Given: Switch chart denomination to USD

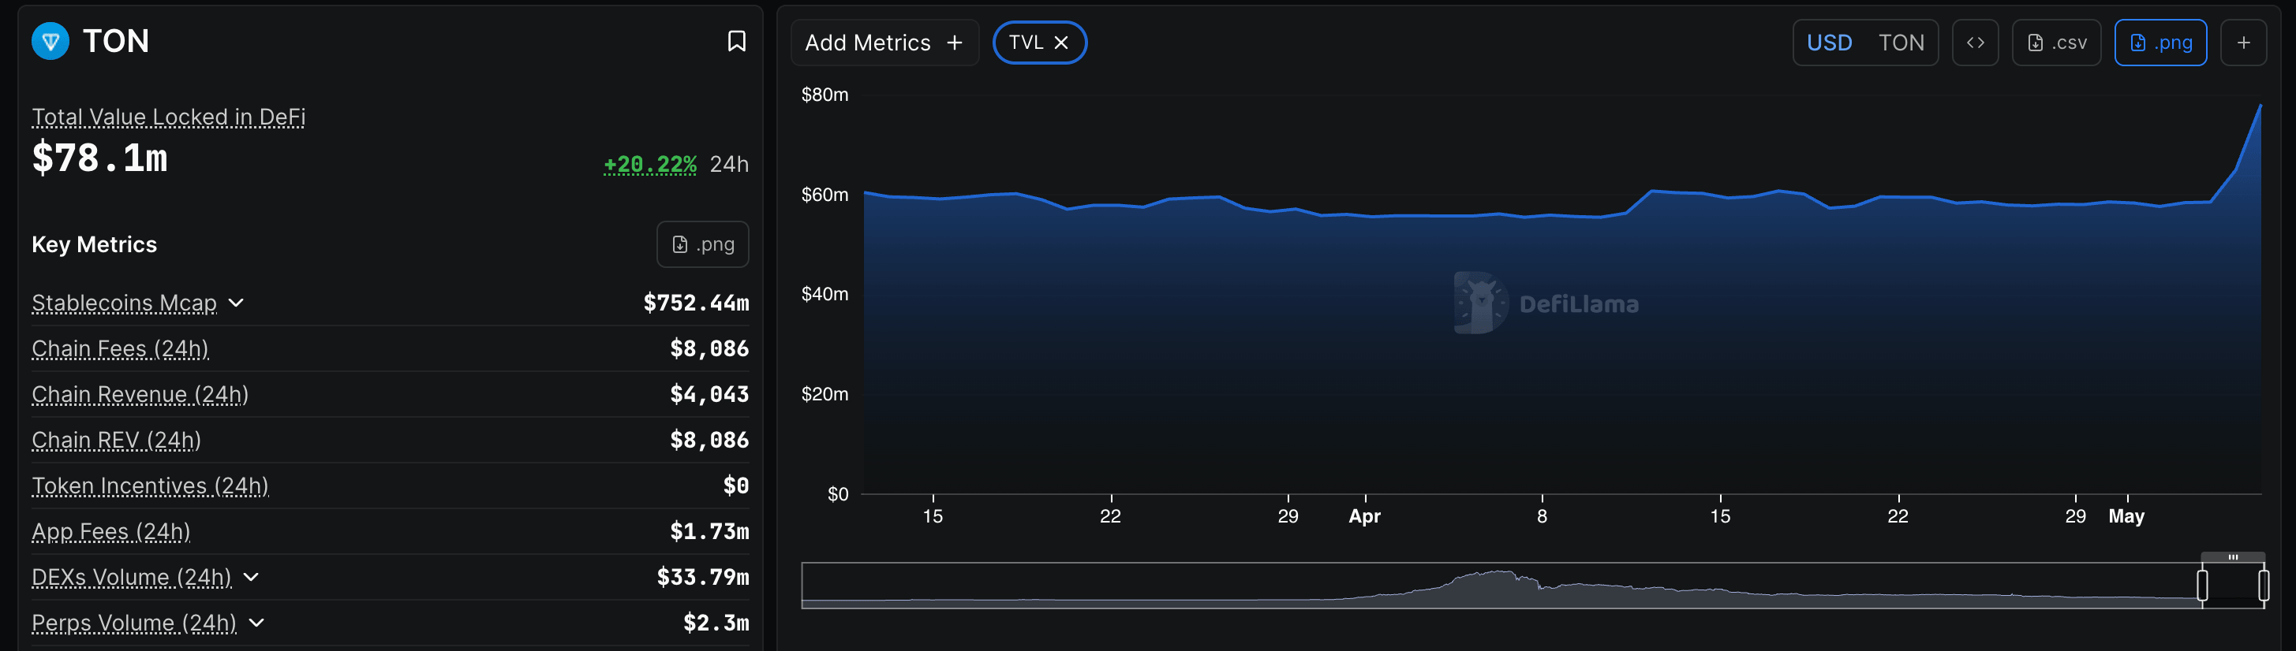Looking at the screenshot, I should [1829, 43].
